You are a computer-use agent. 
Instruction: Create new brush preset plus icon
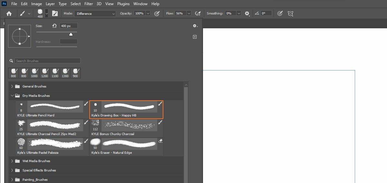(x=195, y=37)
